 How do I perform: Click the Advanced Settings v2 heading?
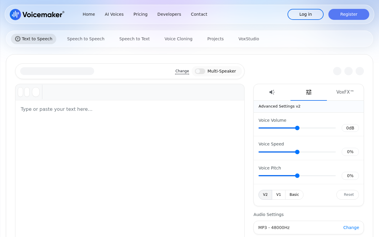pyautogui.click(x=280, y=106)
